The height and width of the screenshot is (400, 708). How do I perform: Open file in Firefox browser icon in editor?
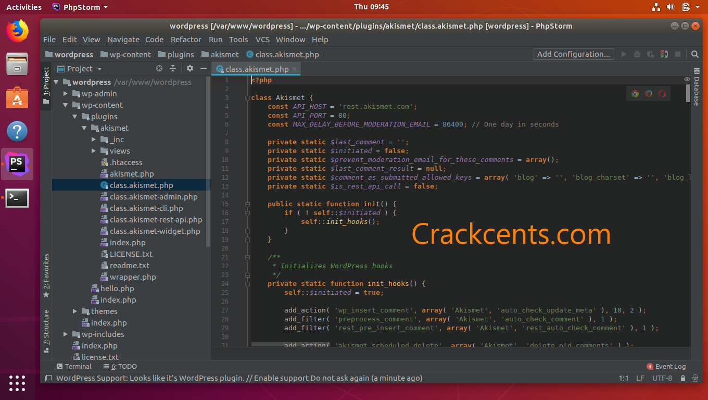649,94
